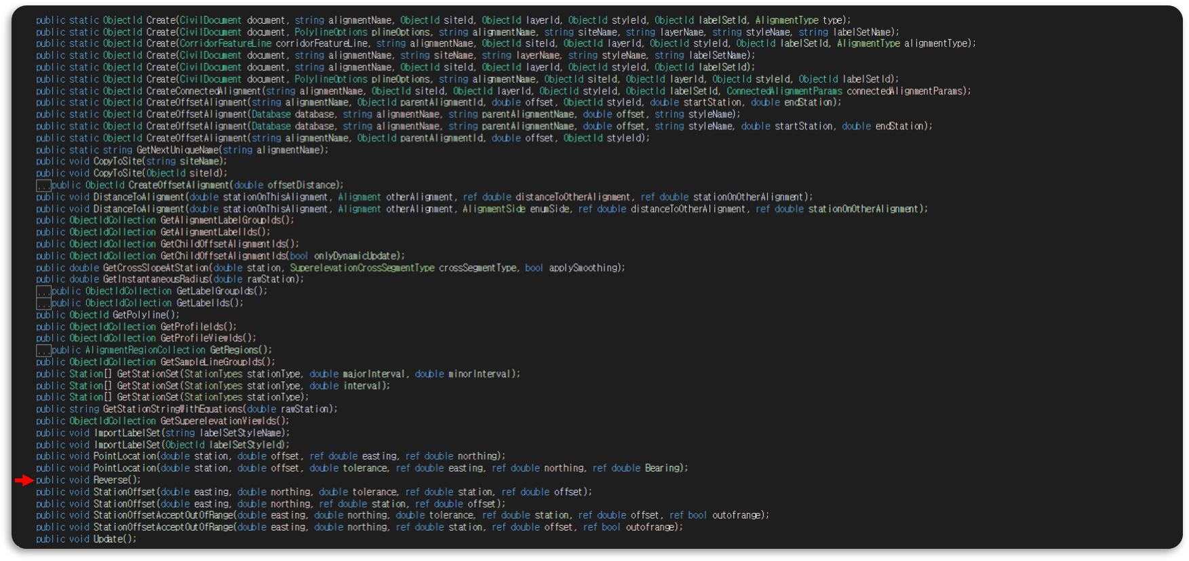This screenshot has height=561, width=1189.
Task: Click the GetInstantaneousRadius method line
Action: coord(170,279)
